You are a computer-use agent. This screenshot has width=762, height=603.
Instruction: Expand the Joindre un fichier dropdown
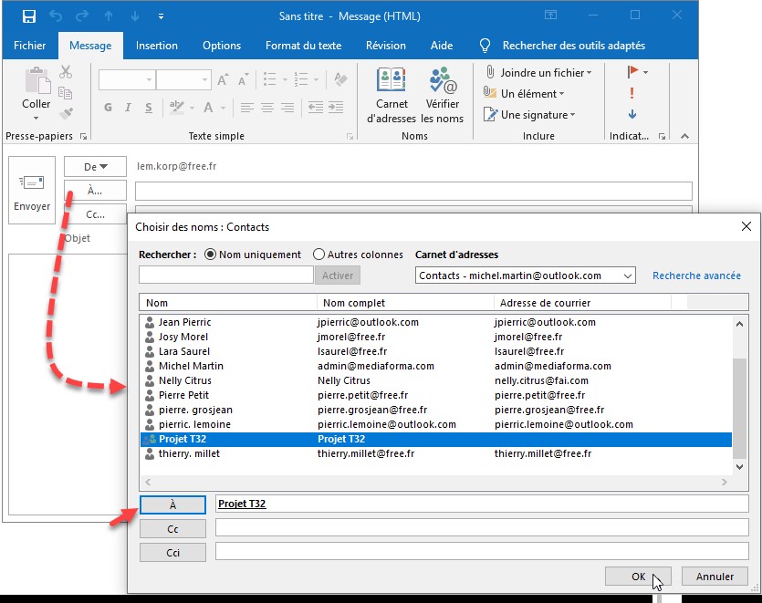tap(589, 73)
